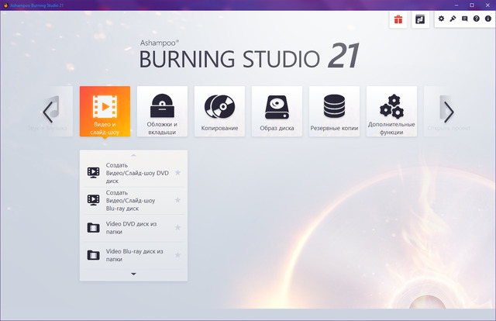The image size is (496, 321).
Task: Choose Создать Видео/Слайд-шоу DVD диск
Action: pyautogui.click(x=133, y=173)
